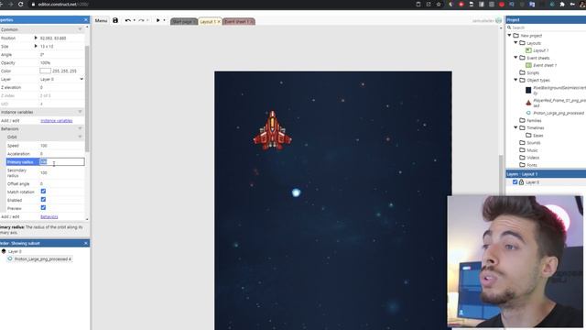
Task: Open the Menu button
Action: [x=101, y=20]
